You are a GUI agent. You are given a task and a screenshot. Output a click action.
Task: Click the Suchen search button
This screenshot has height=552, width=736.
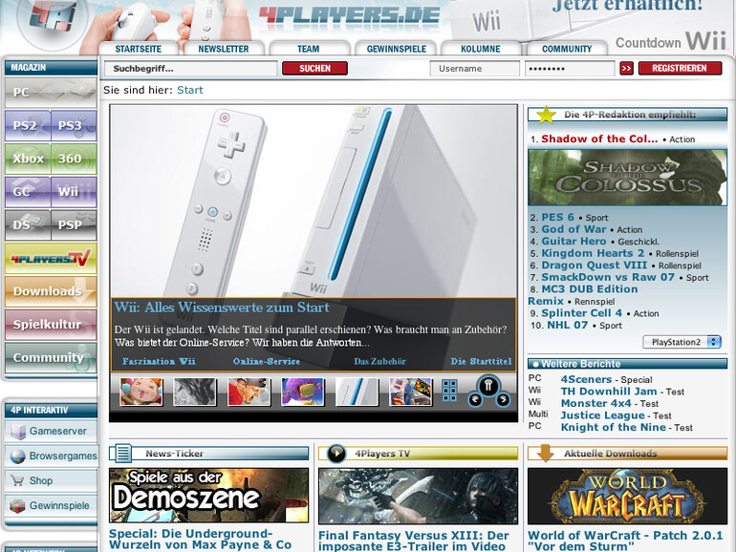(315, 69)
